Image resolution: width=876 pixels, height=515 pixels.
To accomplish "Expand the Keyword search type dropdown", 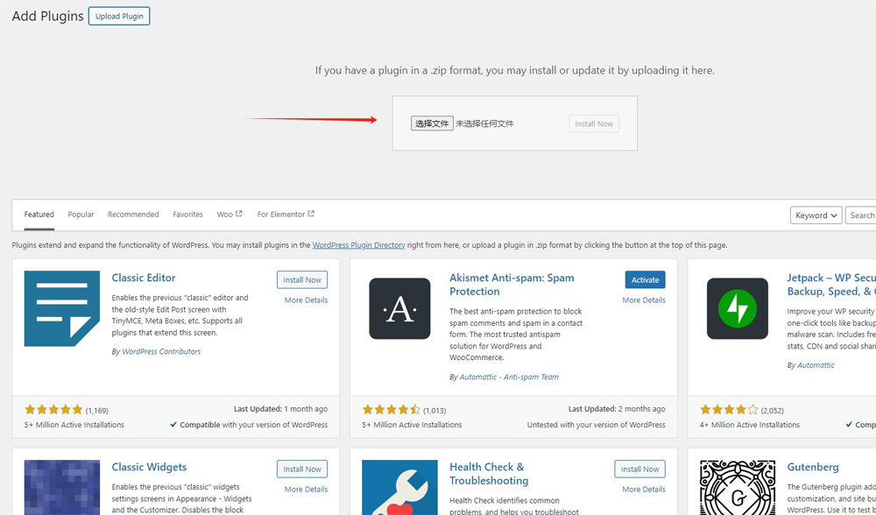I will point(816,215).
